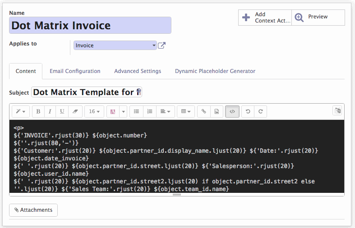Image resolution: width=355 pixels, height=228 pixels.
Task: Click Add Context Action button
Action: pyautogui.click(x=265, y=18)
